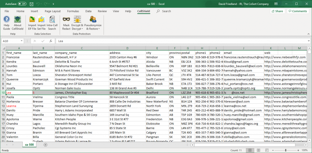Switch to Page Layout view icon
The image size is (312, 153).
[x=258, y=150]
